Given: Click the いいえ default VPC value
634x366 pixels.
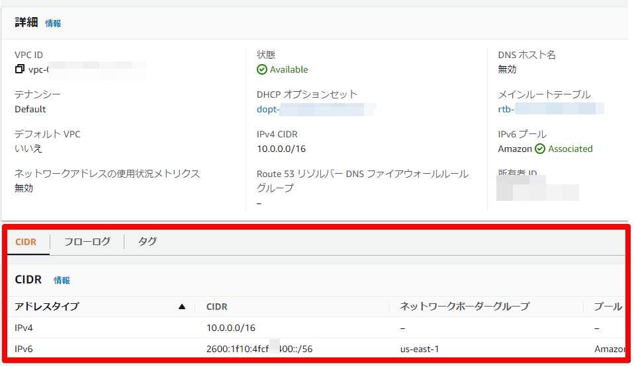Looking at the screenshot, I should 28,149.
